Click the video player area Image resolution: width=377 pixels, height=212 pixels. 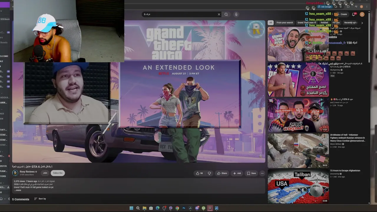[138, 91]
